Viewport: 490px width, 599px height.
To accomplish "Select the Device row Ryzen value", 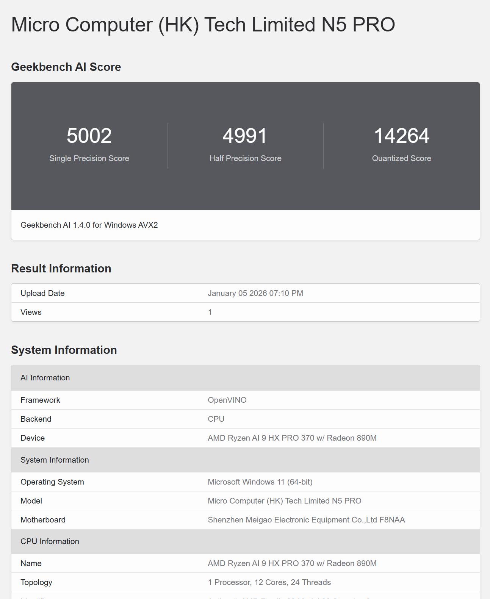I will tap(292, 438).
